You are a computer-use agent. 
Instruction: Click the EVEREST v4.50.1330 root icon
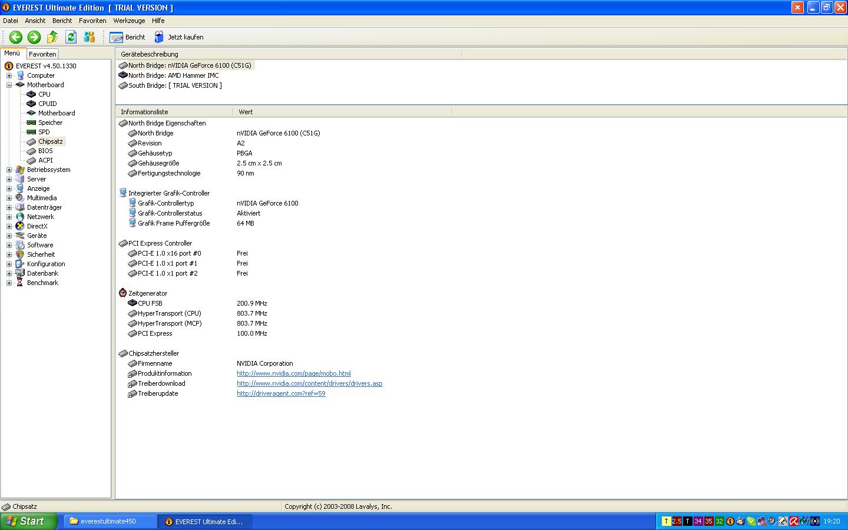pos(9,66)
